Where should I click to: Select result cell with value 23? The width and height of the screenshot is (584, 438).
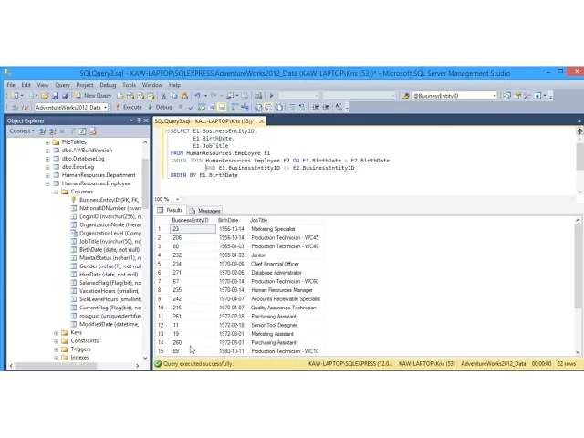[x=193, y=229]
